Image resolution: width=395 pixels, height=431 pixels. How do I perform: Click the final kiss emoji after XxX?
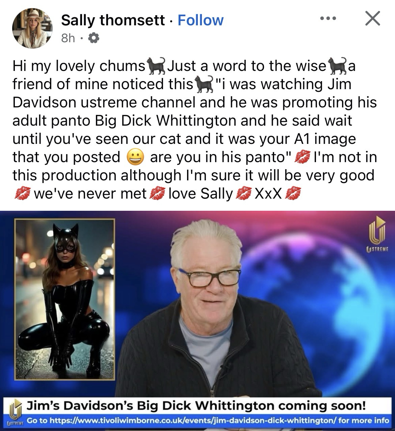pos(292,194)
